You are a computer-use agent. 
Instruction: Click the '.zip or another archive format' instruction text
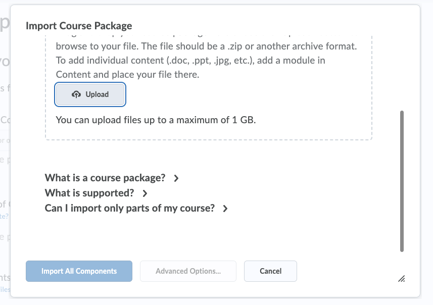292,46
